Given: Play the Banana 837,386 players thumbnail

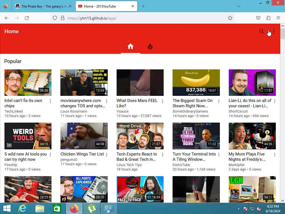Looking at the screenshot, I should pos(196,82).
